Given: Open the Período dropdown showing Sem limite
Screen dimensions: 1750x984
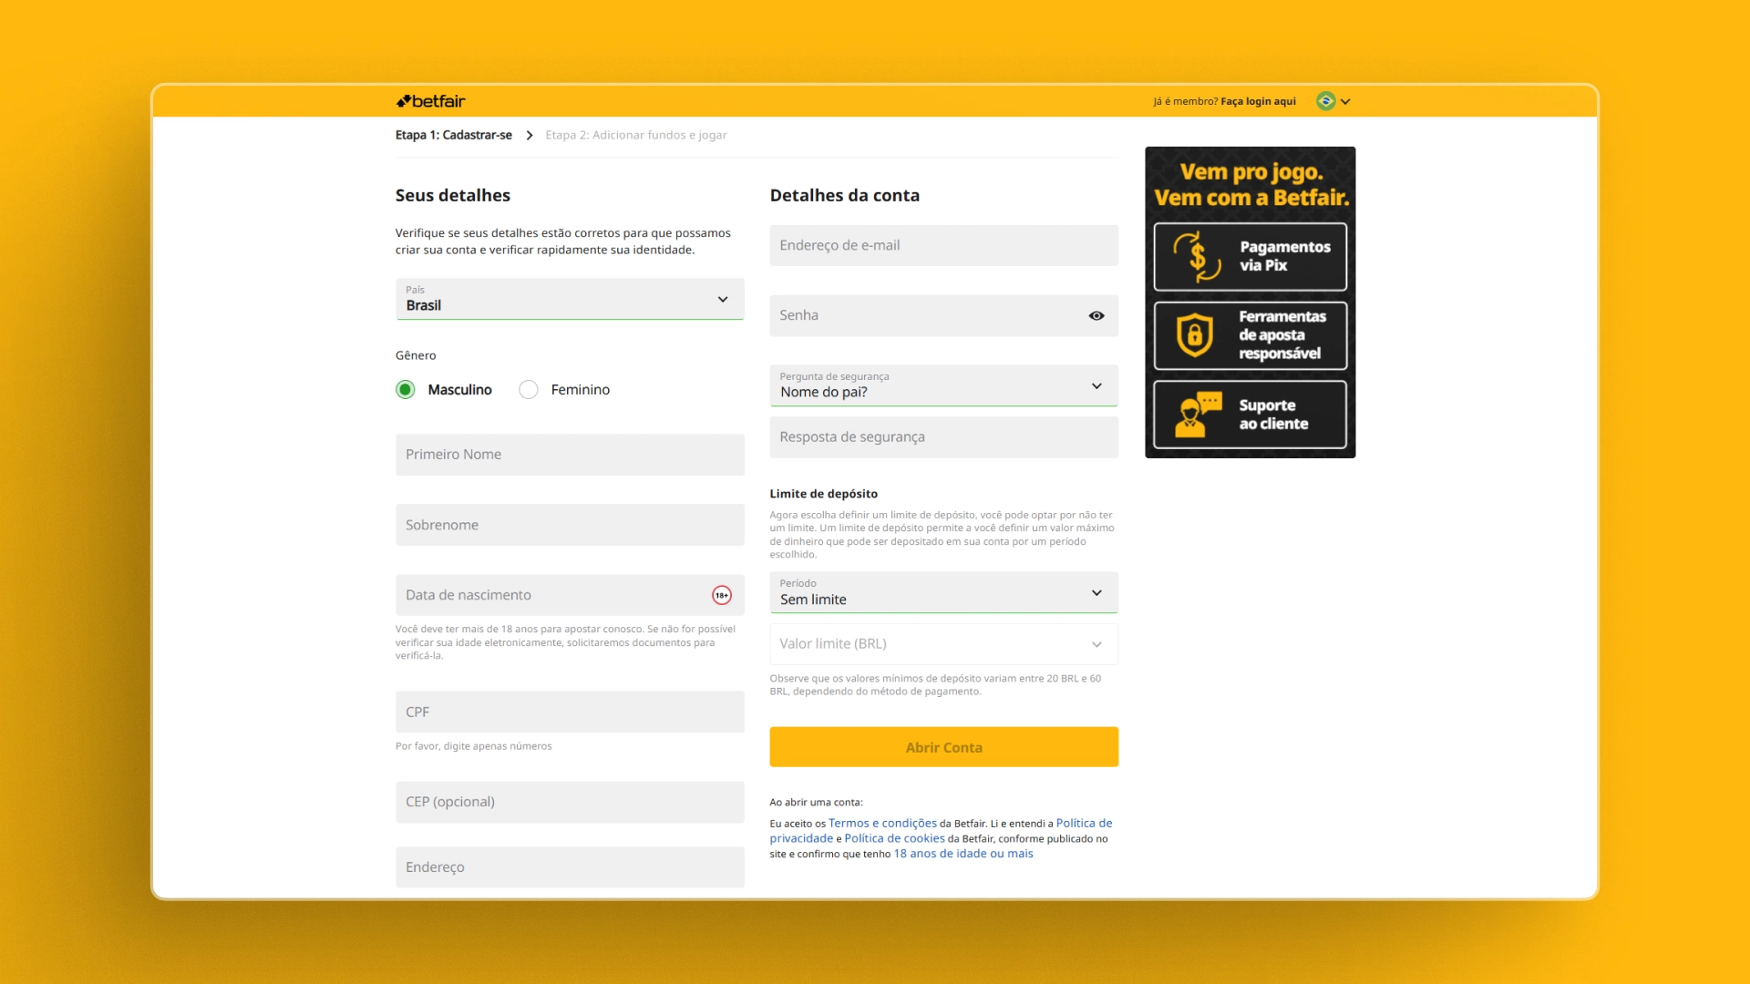Looking at the screenshot, I should click(x=943, y=592).
